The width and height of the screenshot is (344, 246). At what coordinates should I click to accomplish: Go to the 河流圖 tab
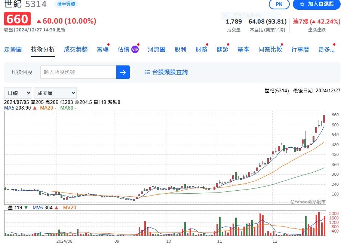pyautogui.click(x=156, y=49)
